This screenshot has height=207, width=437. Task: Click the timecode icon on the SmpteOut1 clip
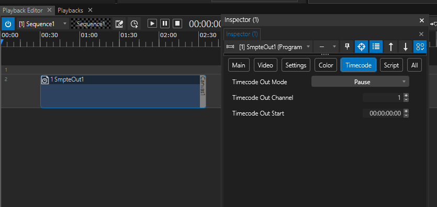coord(45,80)
